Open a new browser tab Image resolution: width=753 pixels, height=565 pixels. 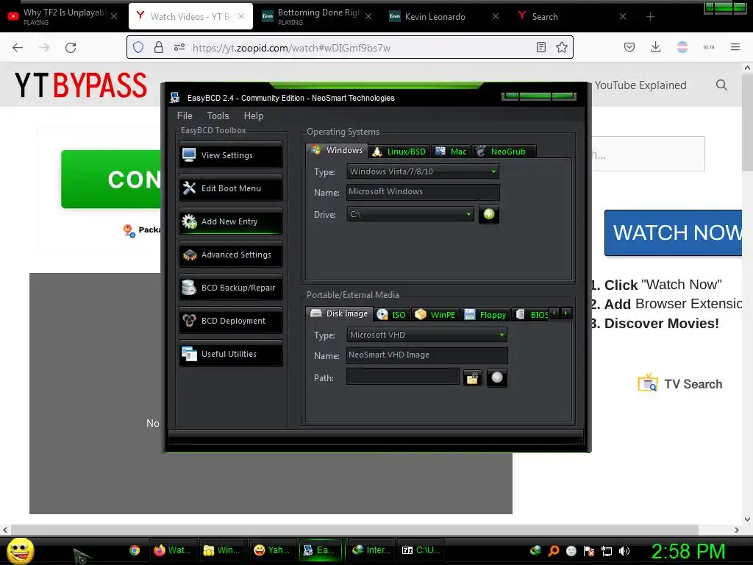click(x=650, y=17)
